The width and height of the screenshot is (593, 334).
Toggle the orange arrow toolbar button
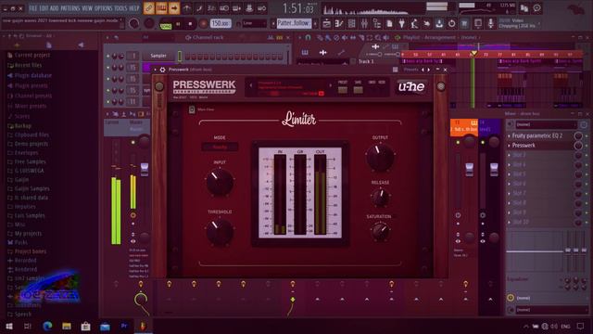pos(174,8)
